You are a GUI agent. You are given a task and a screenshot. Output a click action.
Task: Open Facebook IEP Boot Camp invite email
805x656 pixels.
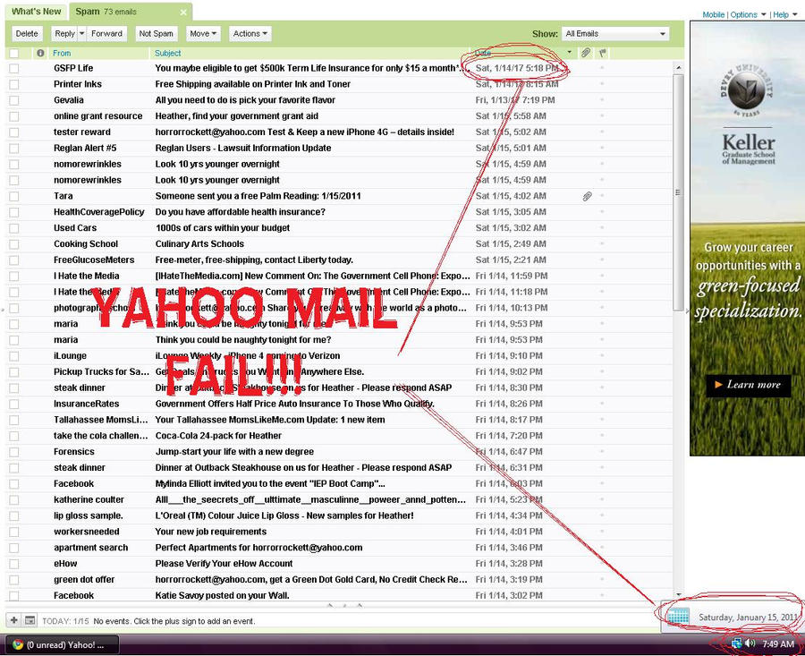(x=270, y=484)
